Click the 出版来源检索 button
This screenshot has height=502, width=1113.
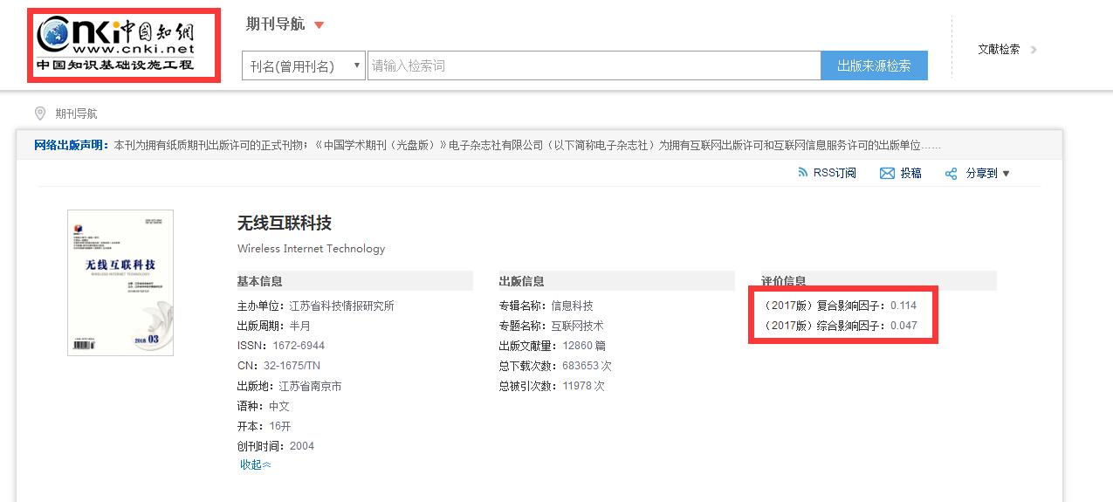pos(874,65)
